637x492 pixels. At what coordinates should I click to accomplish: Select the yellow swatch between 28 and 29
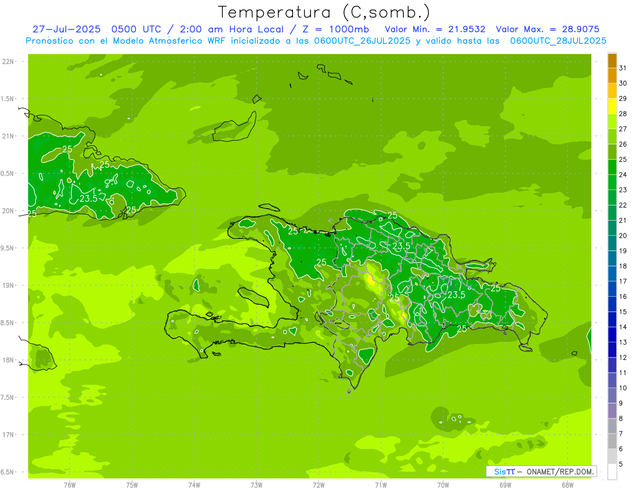pos(612,106)
